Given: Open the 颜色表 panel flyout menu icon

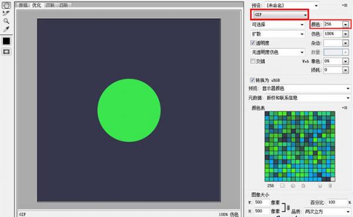Looking at the screenshot, I should click(345, 108).
